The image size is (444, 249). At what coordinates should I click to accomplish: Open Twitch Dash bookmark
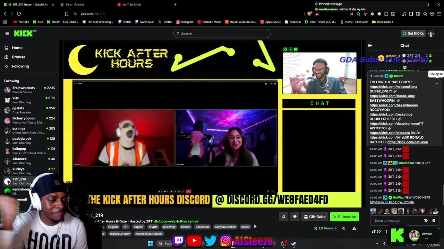click(x=144, y=22)
